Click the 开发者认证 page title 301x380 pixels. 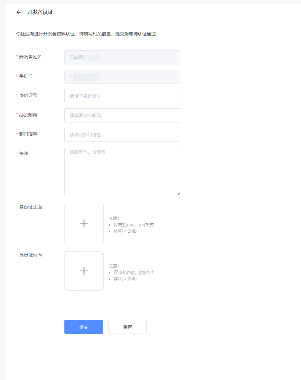40,12
